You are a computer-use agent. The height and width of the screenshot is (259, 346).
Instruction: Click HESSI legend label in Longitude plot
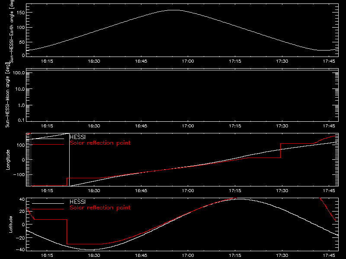[77, 137]
